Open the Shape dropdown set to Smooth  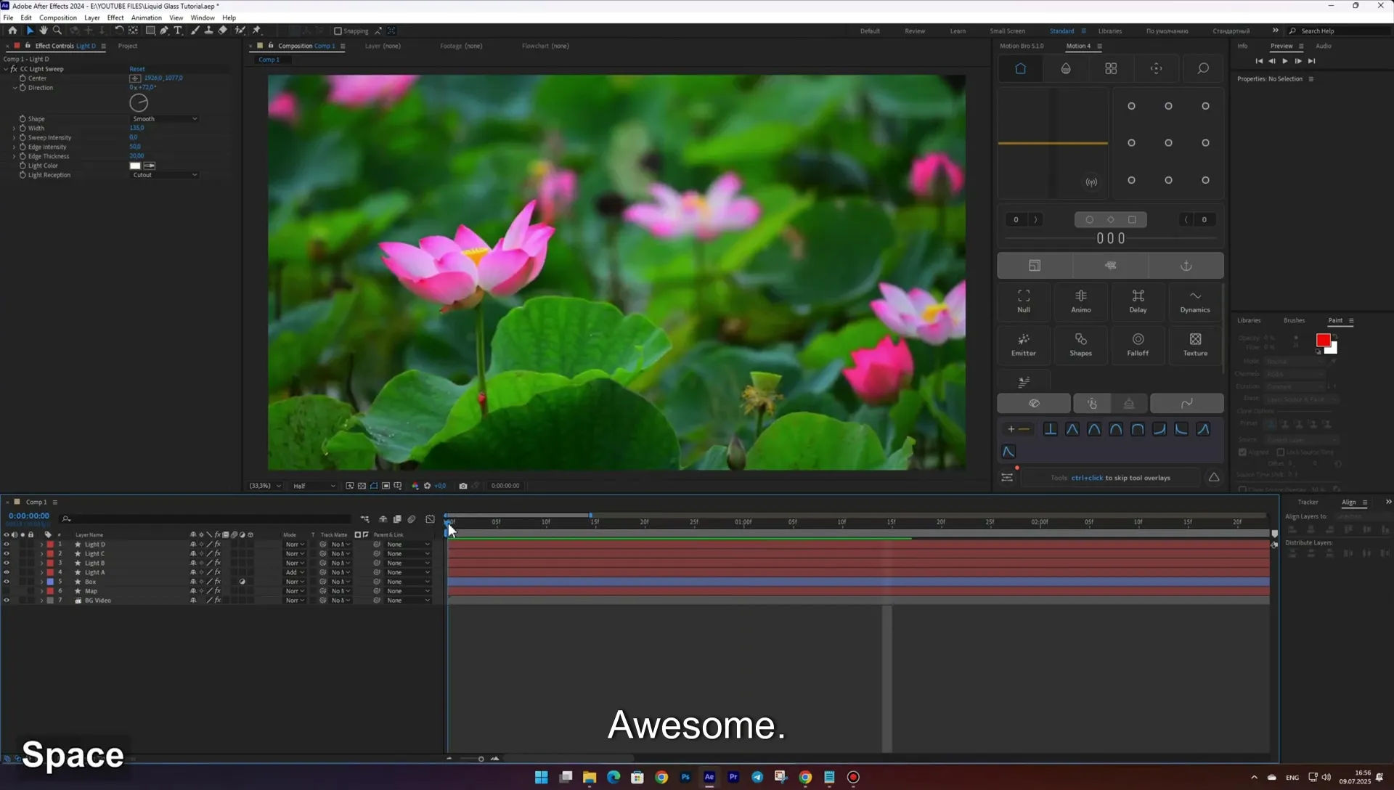(x=164, y=119)
